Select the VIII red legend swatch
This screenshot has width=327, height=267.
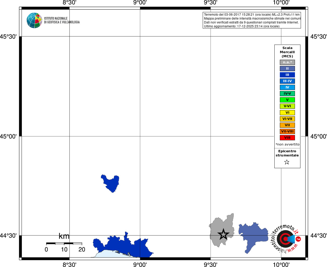287,138
